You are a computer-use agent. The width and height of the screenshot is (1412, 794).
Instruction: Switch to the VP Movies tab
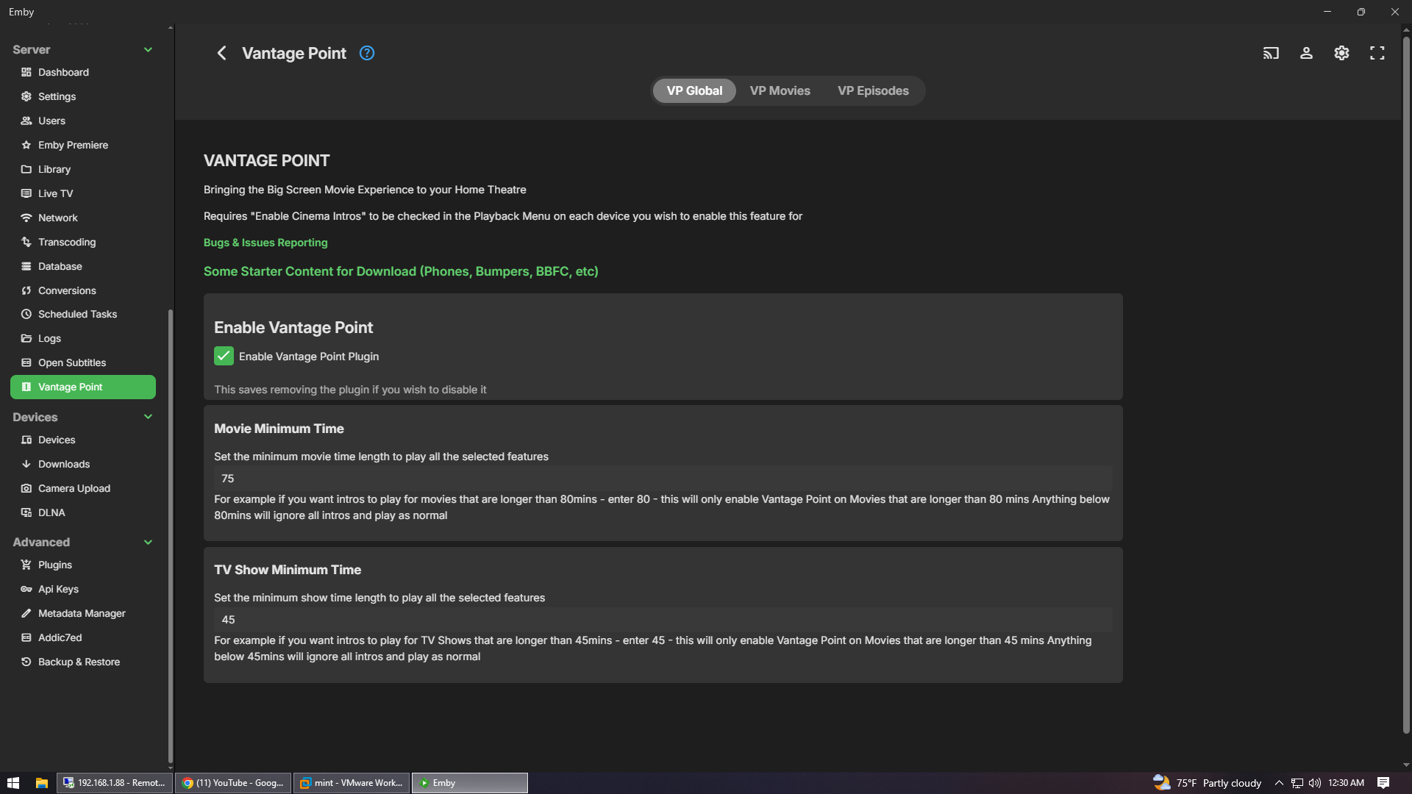coord(780,90)
